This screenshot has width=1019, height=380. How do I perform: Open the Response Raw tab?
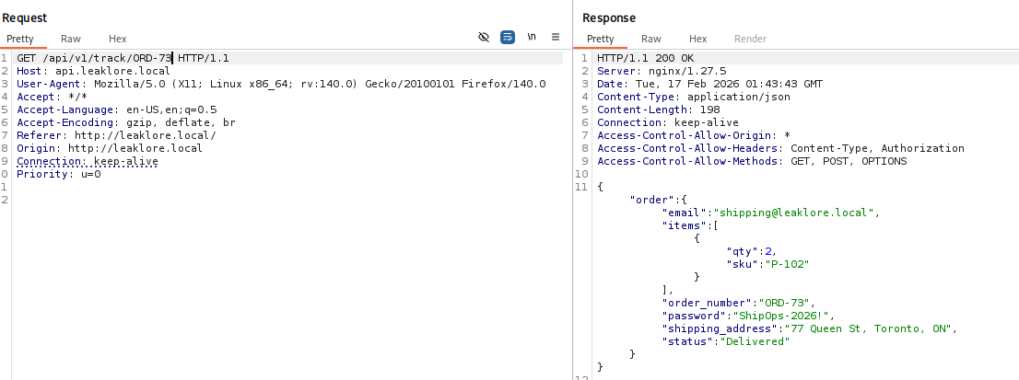coord(651,39)
